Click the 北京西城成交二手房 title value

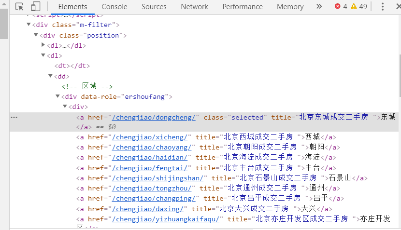[258, 137]
